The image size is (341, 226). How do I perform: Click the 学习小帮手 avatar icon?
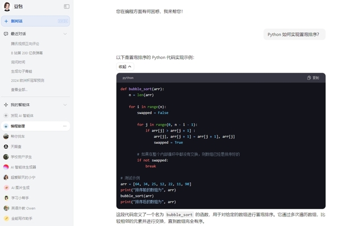(6, 198)
